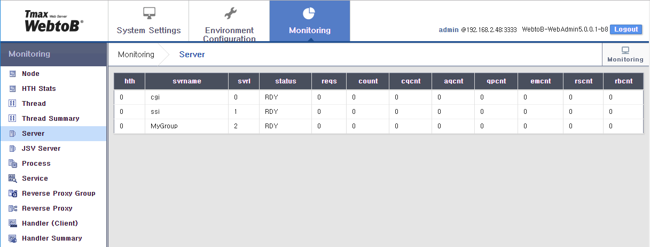Click the @192.168.2.48:3333 address text
650x247 pixels.
tap(489, 30)
